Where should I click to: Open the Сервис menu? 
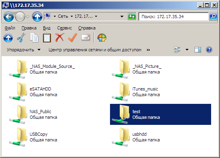pyautogui.click(x=64, y=28)
